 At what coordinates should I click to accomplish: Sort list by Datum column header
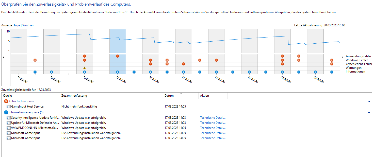(181, 96)
